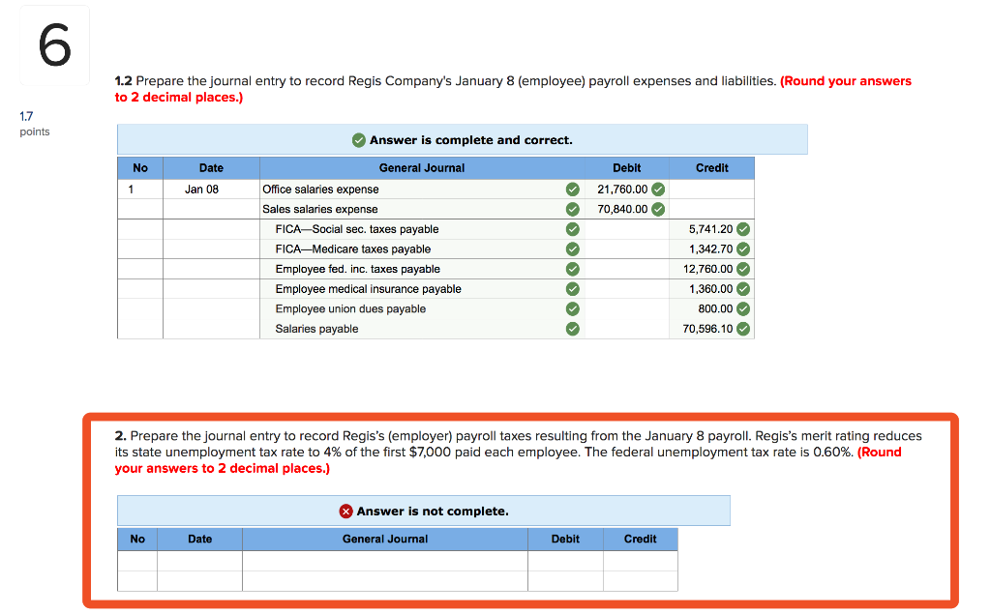This screenshot has height=614, width=991.
Task: Click the General Journal column header in requirement 2
Action: tap(384, 539)
